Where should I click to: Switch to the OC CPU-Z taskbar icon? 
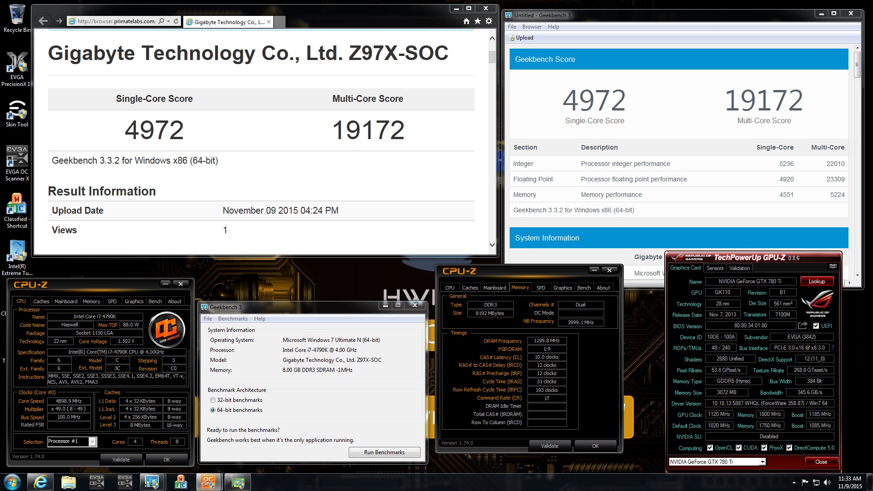click(x=208, y=482)
